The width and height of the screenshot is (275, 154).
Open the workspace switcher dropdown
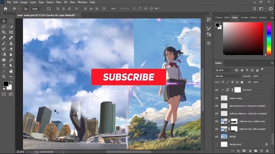pos(263,9)
